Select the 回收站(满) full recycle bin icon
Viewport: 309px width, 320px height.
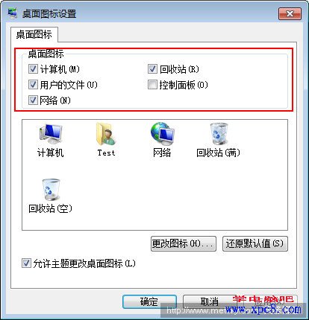click(218, 141)
